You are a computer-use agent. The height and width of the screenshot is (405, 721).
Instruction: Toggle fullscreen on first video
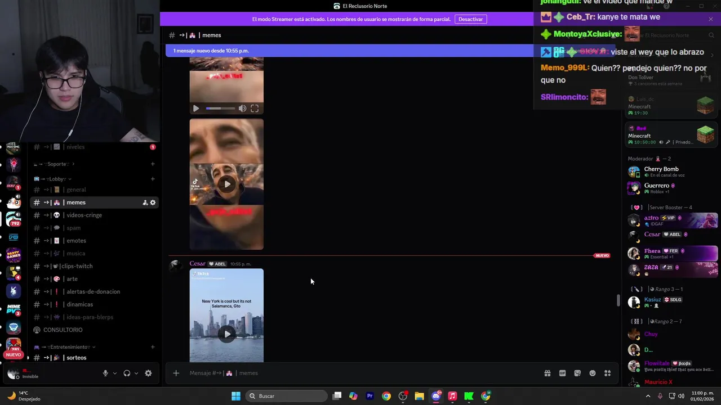(255, 109)
